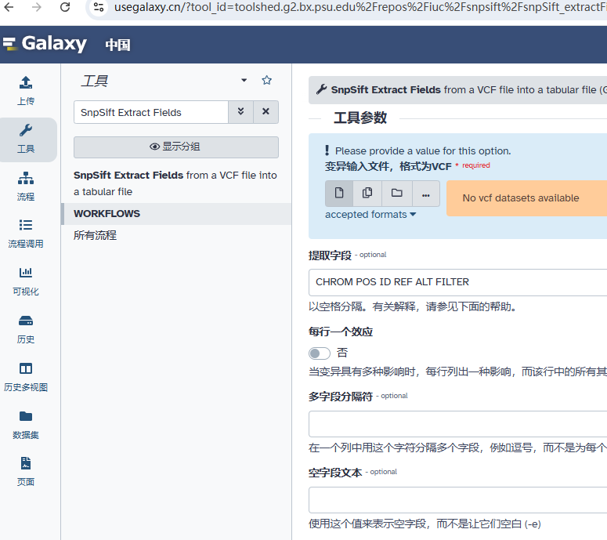This screenshot has width=607, height=540.
Task: Click the 多字段分隔符 input field
Action: click(x=457, y=424)
